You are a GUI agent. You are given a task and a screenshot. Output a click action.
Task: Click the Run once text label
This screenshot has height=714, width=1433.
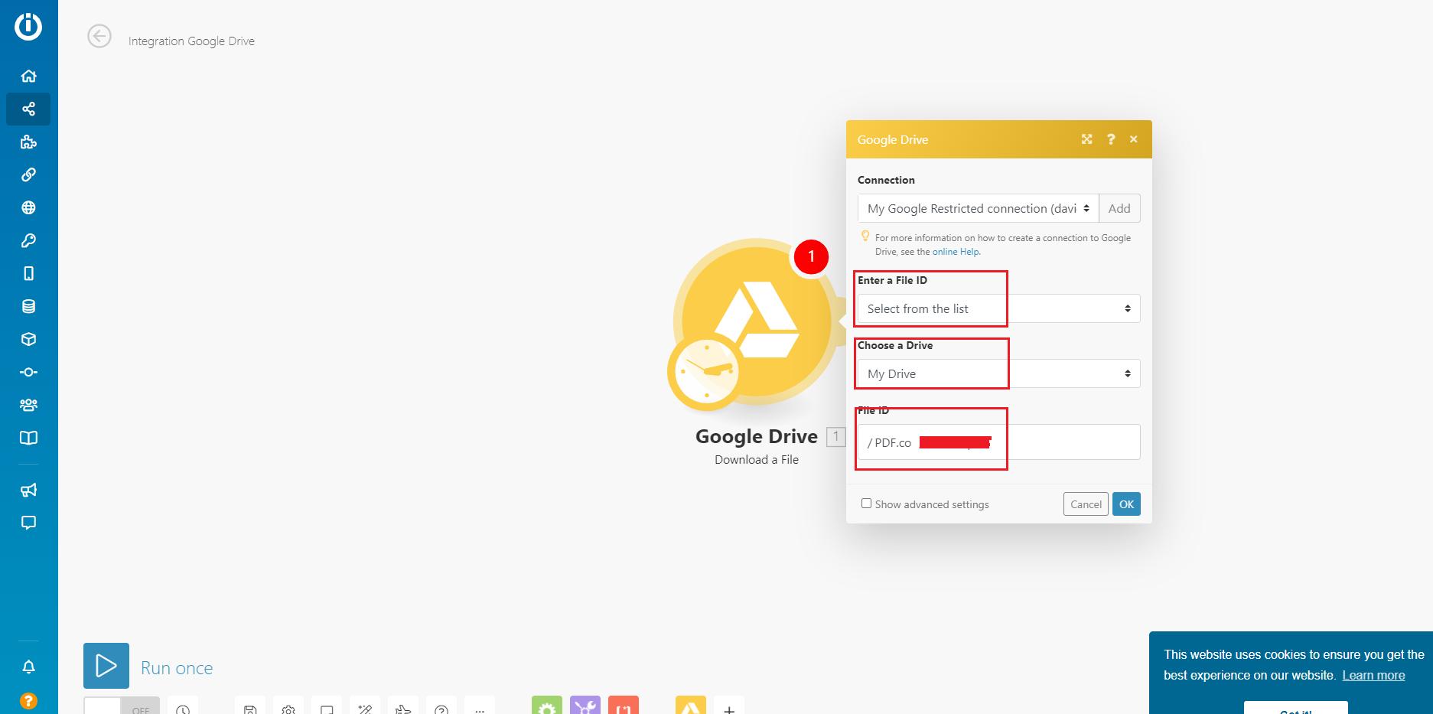coord(177,668)
